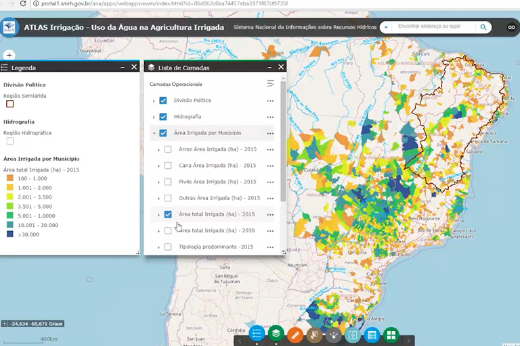
Task: Open the Layer List widget button
Action: pyautogui.click(x=276, y=334)
